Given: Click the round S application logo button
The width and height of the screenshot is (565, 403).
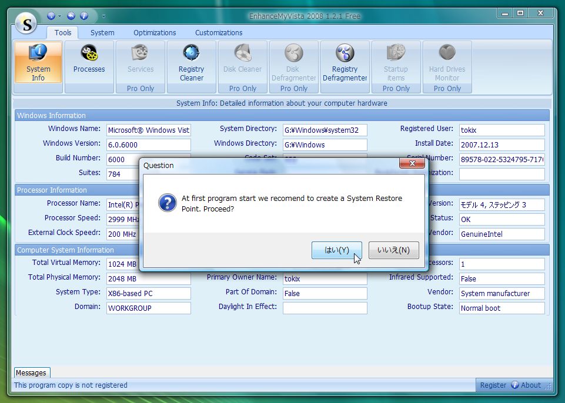Looking at the screenshot, I should (26, 23).
